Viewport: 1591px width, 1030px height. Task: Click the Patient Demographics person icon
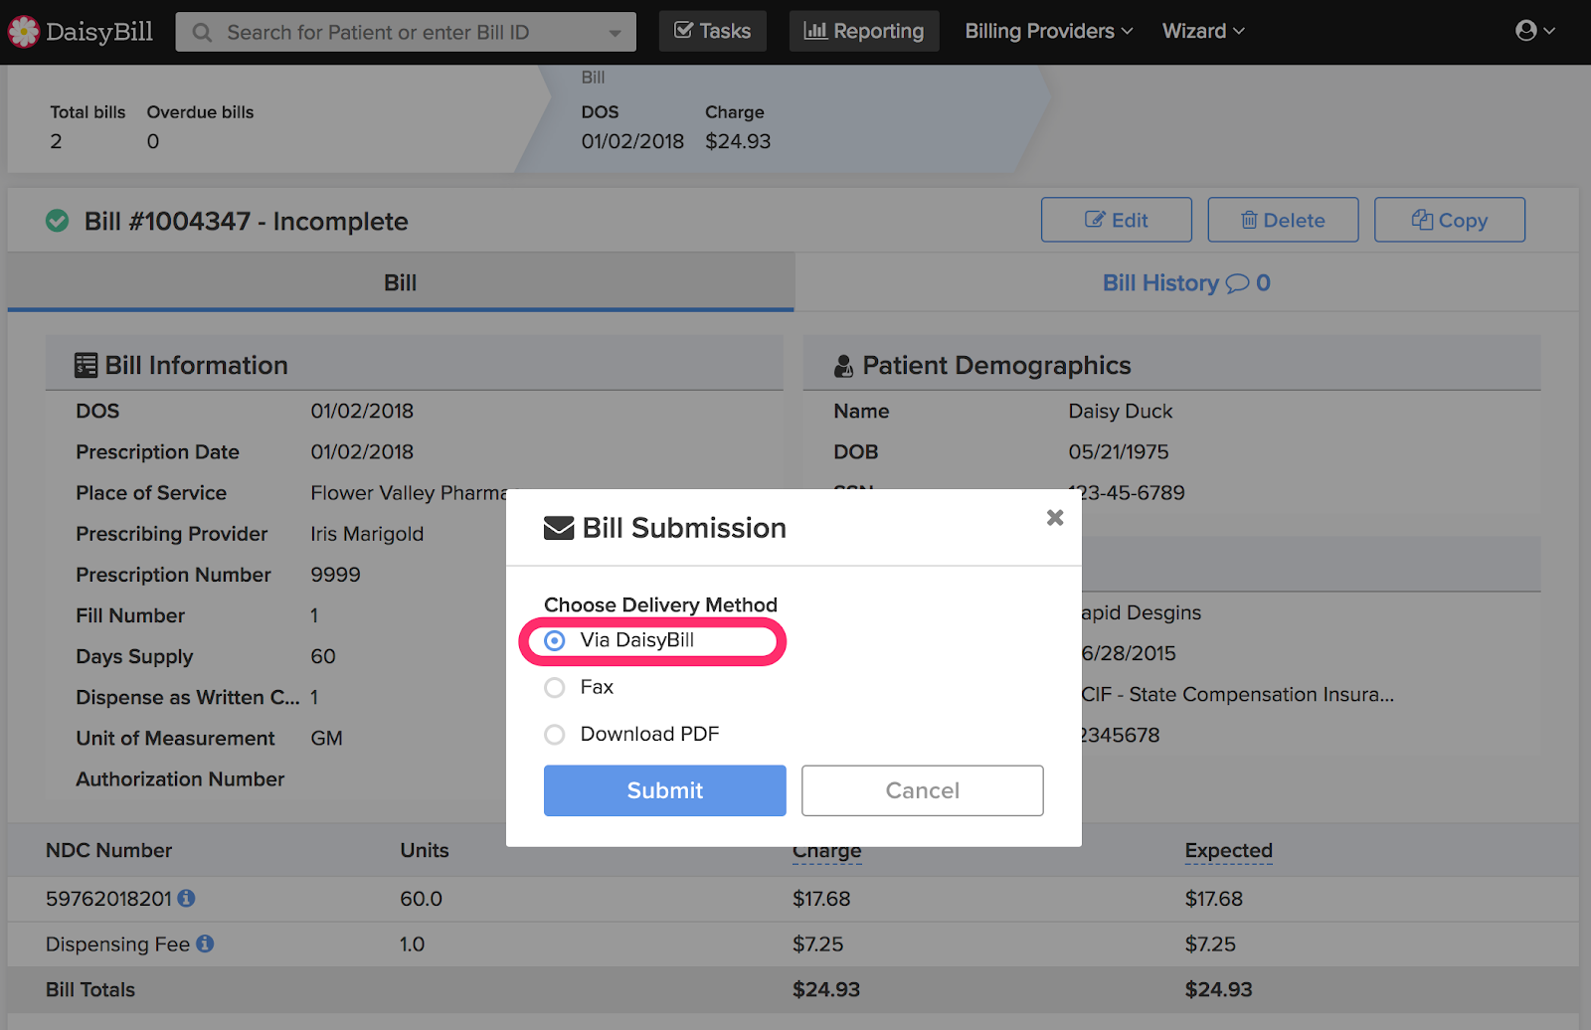coord(843,366)
